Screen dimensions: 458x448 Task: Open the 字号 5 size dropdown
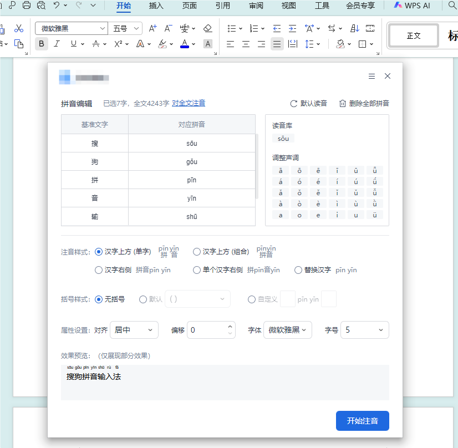coord(365,330)
